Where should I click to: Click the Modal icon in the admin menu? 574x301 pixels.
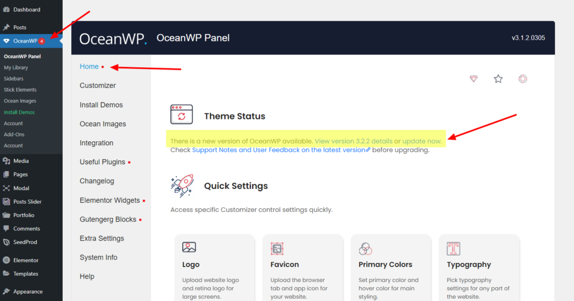click(6, 188)
